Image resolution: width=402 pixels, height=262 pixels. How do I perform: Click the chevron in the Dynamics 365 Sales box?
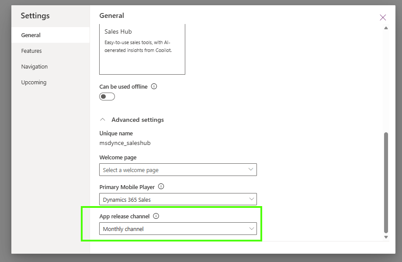251,199
